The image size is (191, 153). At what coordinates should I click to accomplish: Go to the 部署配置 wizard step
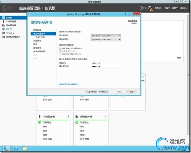coord(37,30)
